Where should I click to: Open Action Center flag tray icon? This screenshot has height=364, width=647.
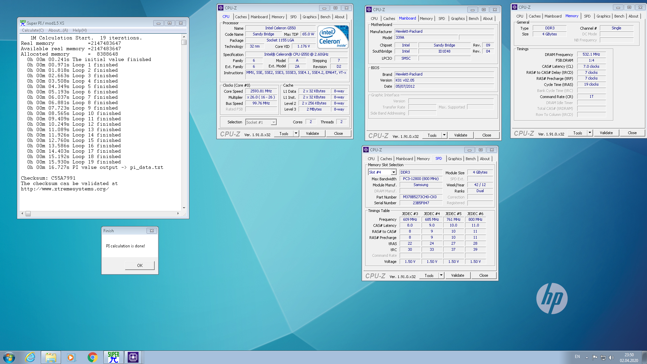[x=595, y=357]
